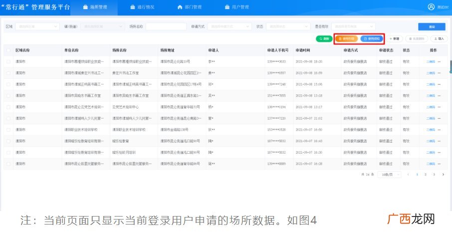
Task: Go to the previous page with the left arrow
Action: 408,175
